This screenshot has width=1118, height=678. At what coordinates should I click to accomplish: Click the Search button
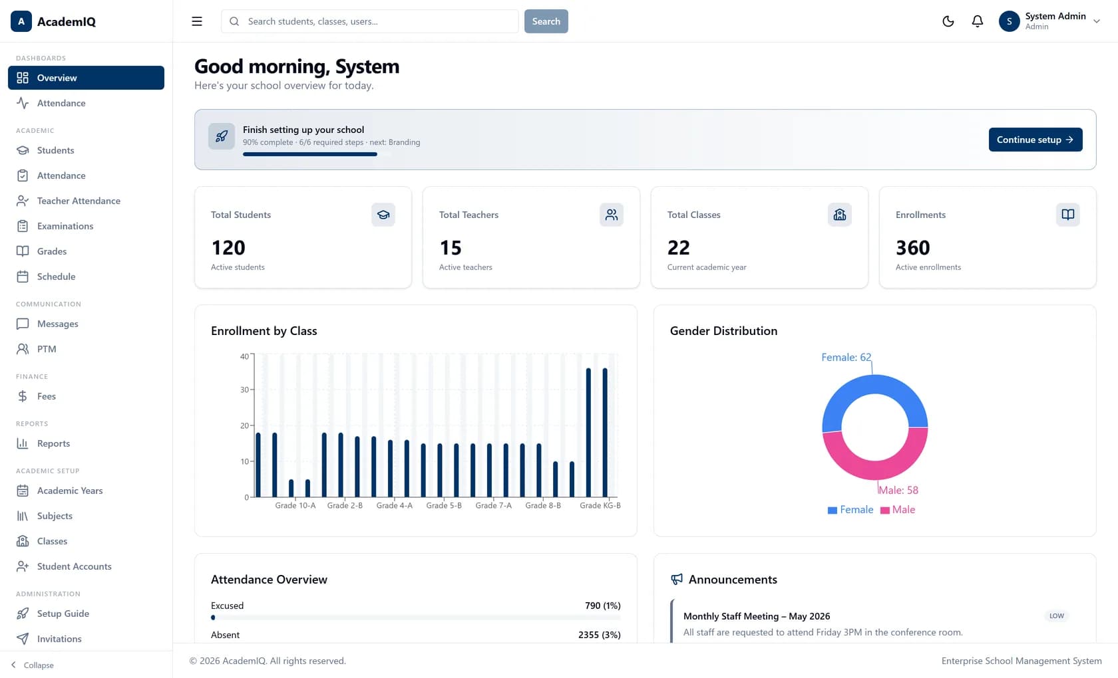coord(546,21)
